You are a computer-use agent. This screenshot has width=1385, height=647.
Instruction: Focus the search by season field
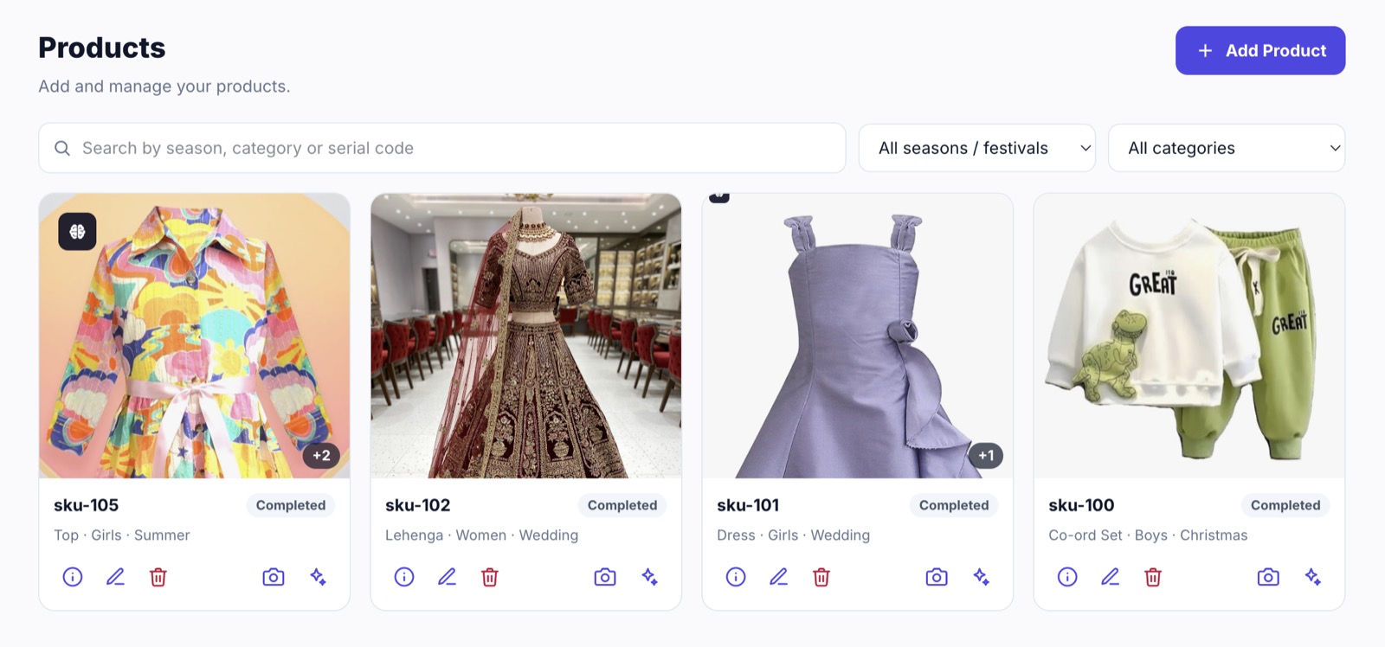(x=442, y=148)
